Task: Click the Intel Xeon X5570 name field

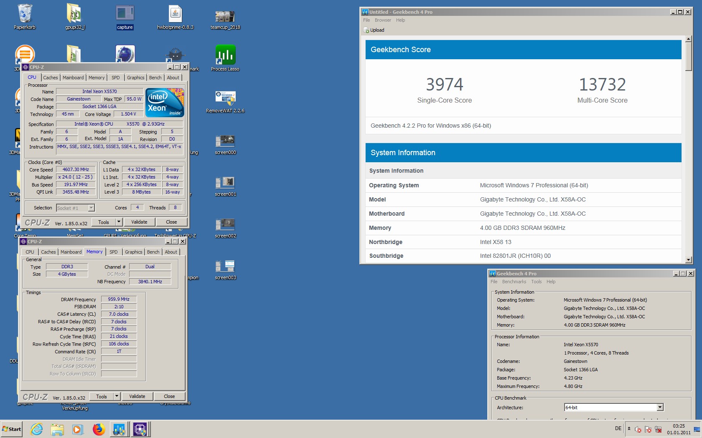Action: pyautogui.click(x=99, y=91)
